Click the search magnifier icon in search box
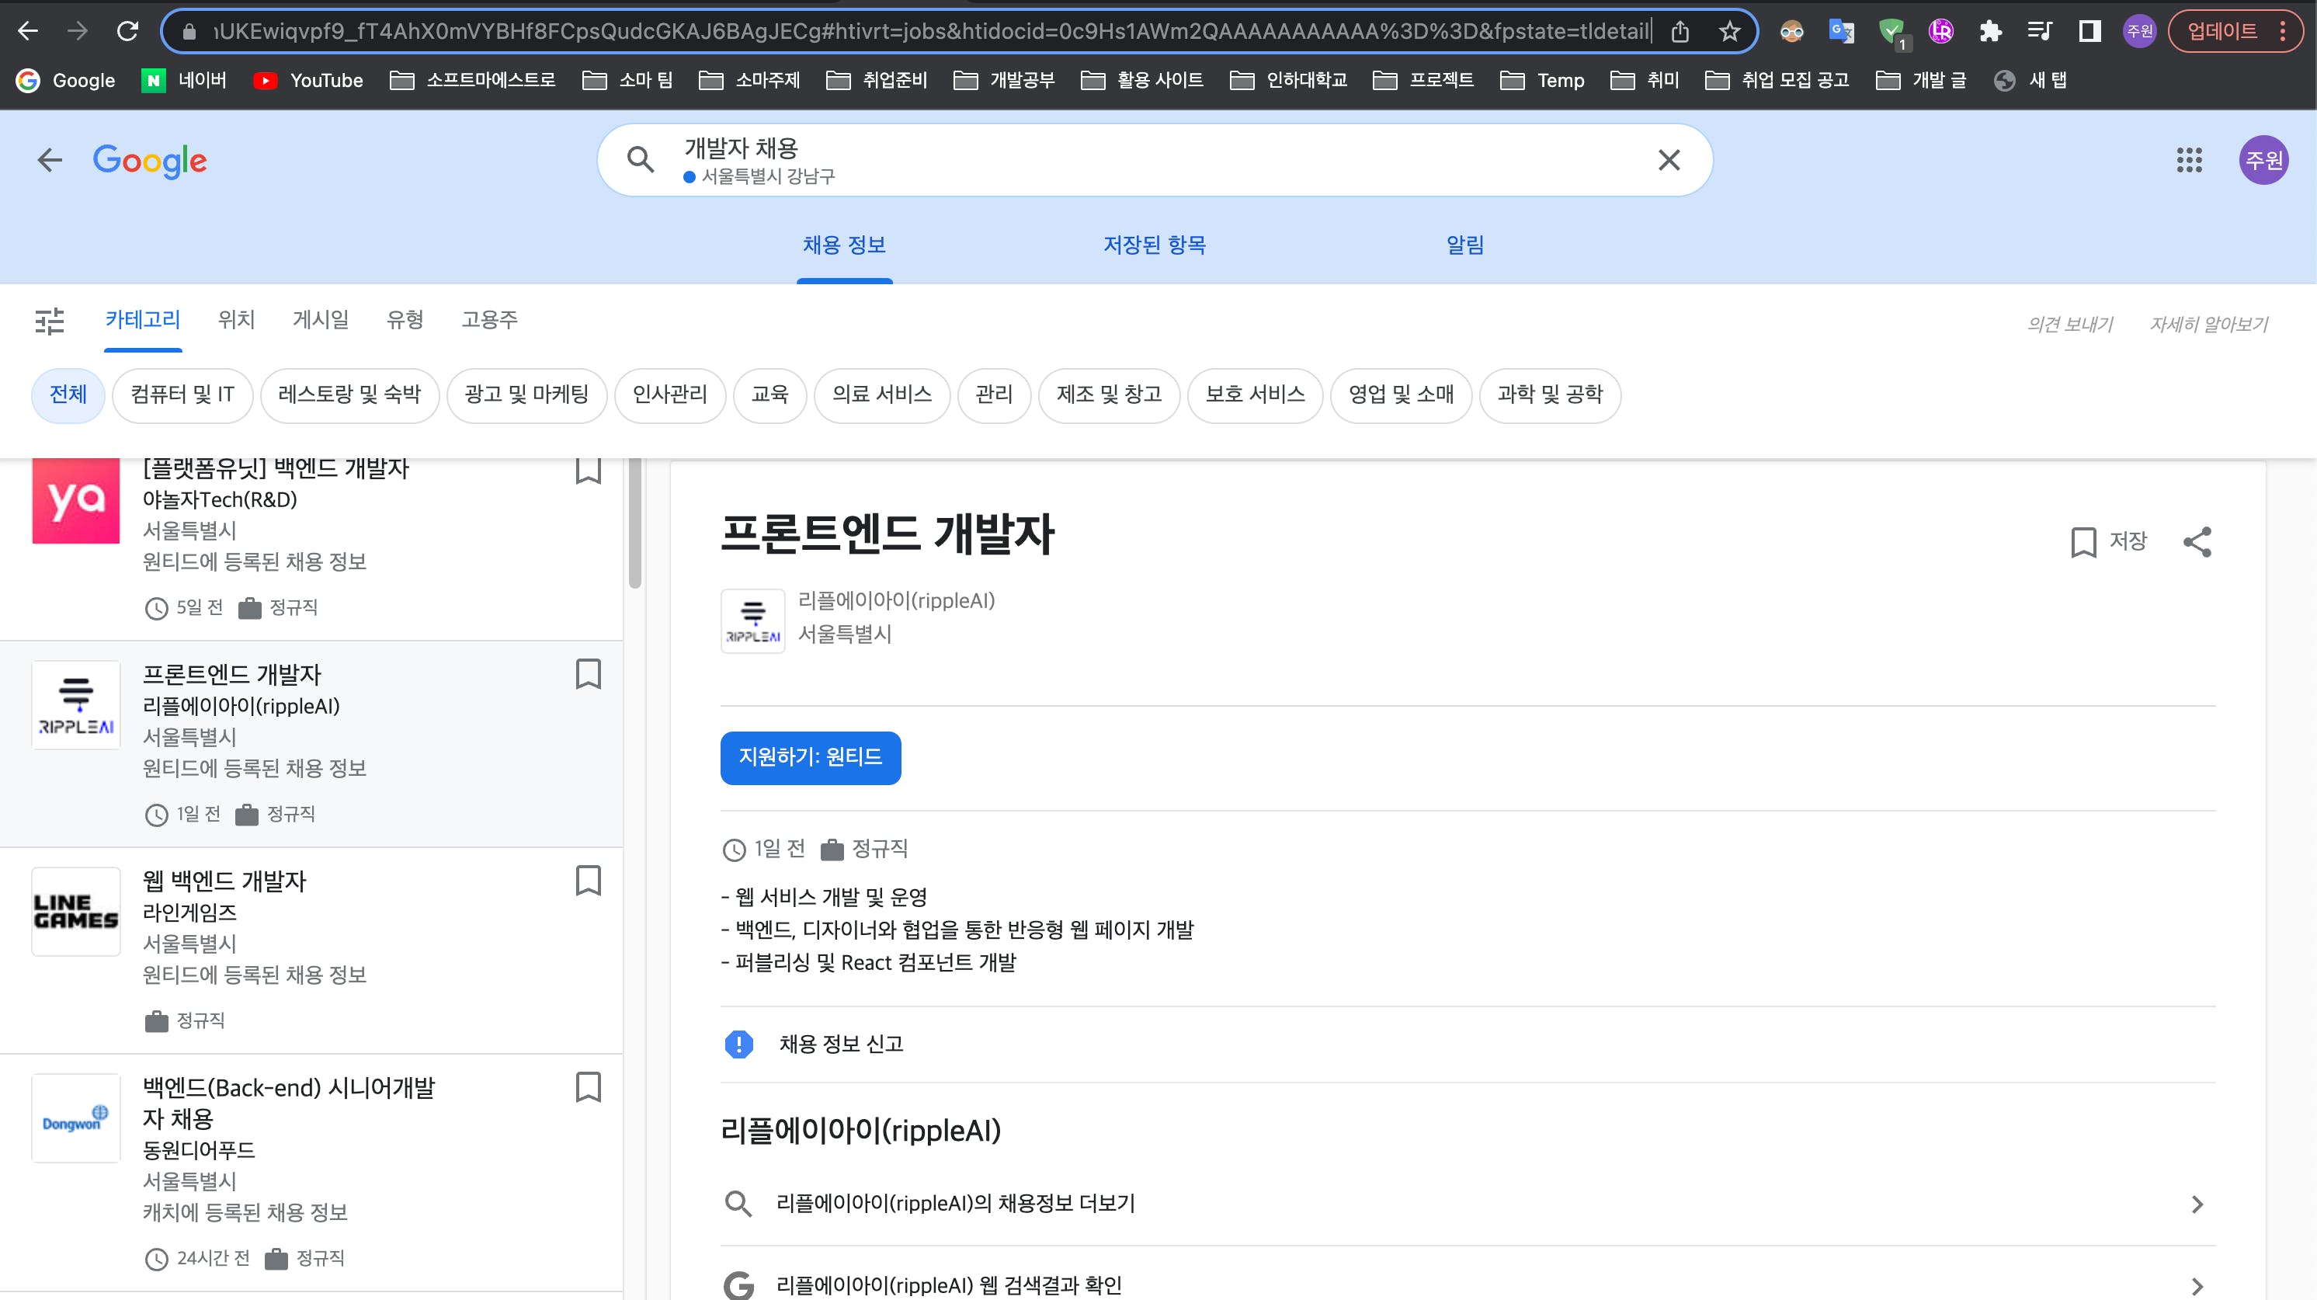Screen dimensions: 2317x1300 [x=641, y=160]
